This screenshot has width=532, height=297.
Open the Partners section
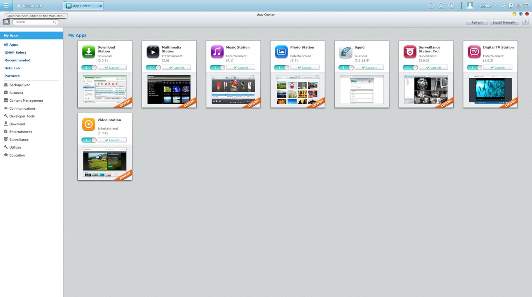tap(12, 76)
